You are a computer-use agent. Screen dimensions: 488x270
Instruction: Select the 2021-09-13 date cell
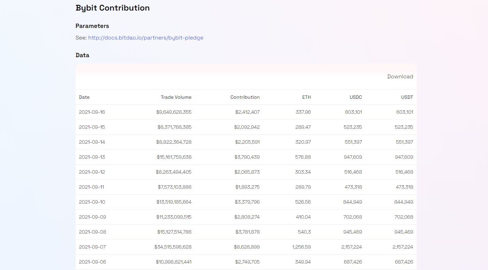92,157
